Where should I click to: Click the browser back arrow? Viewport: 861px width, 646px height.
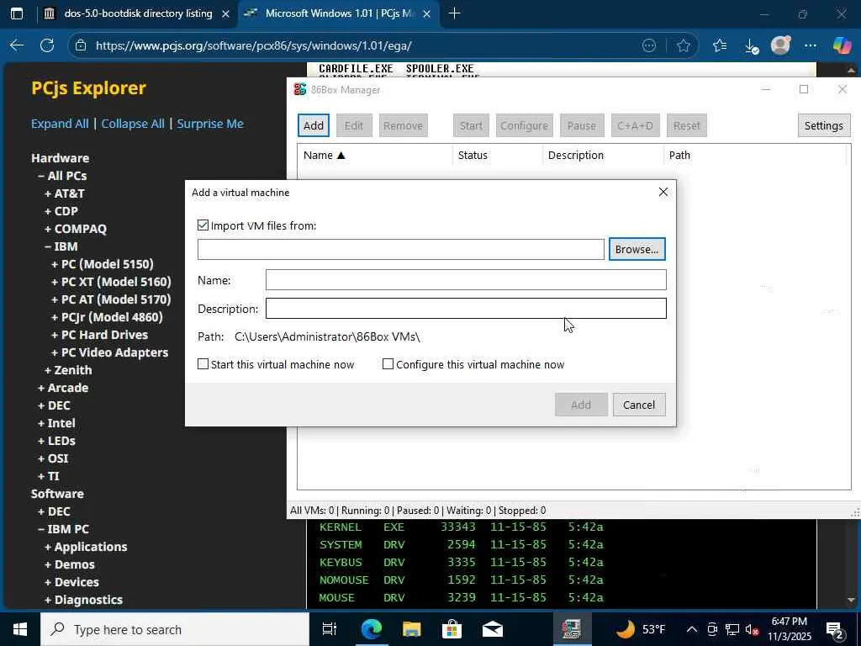tap(17, 45)
